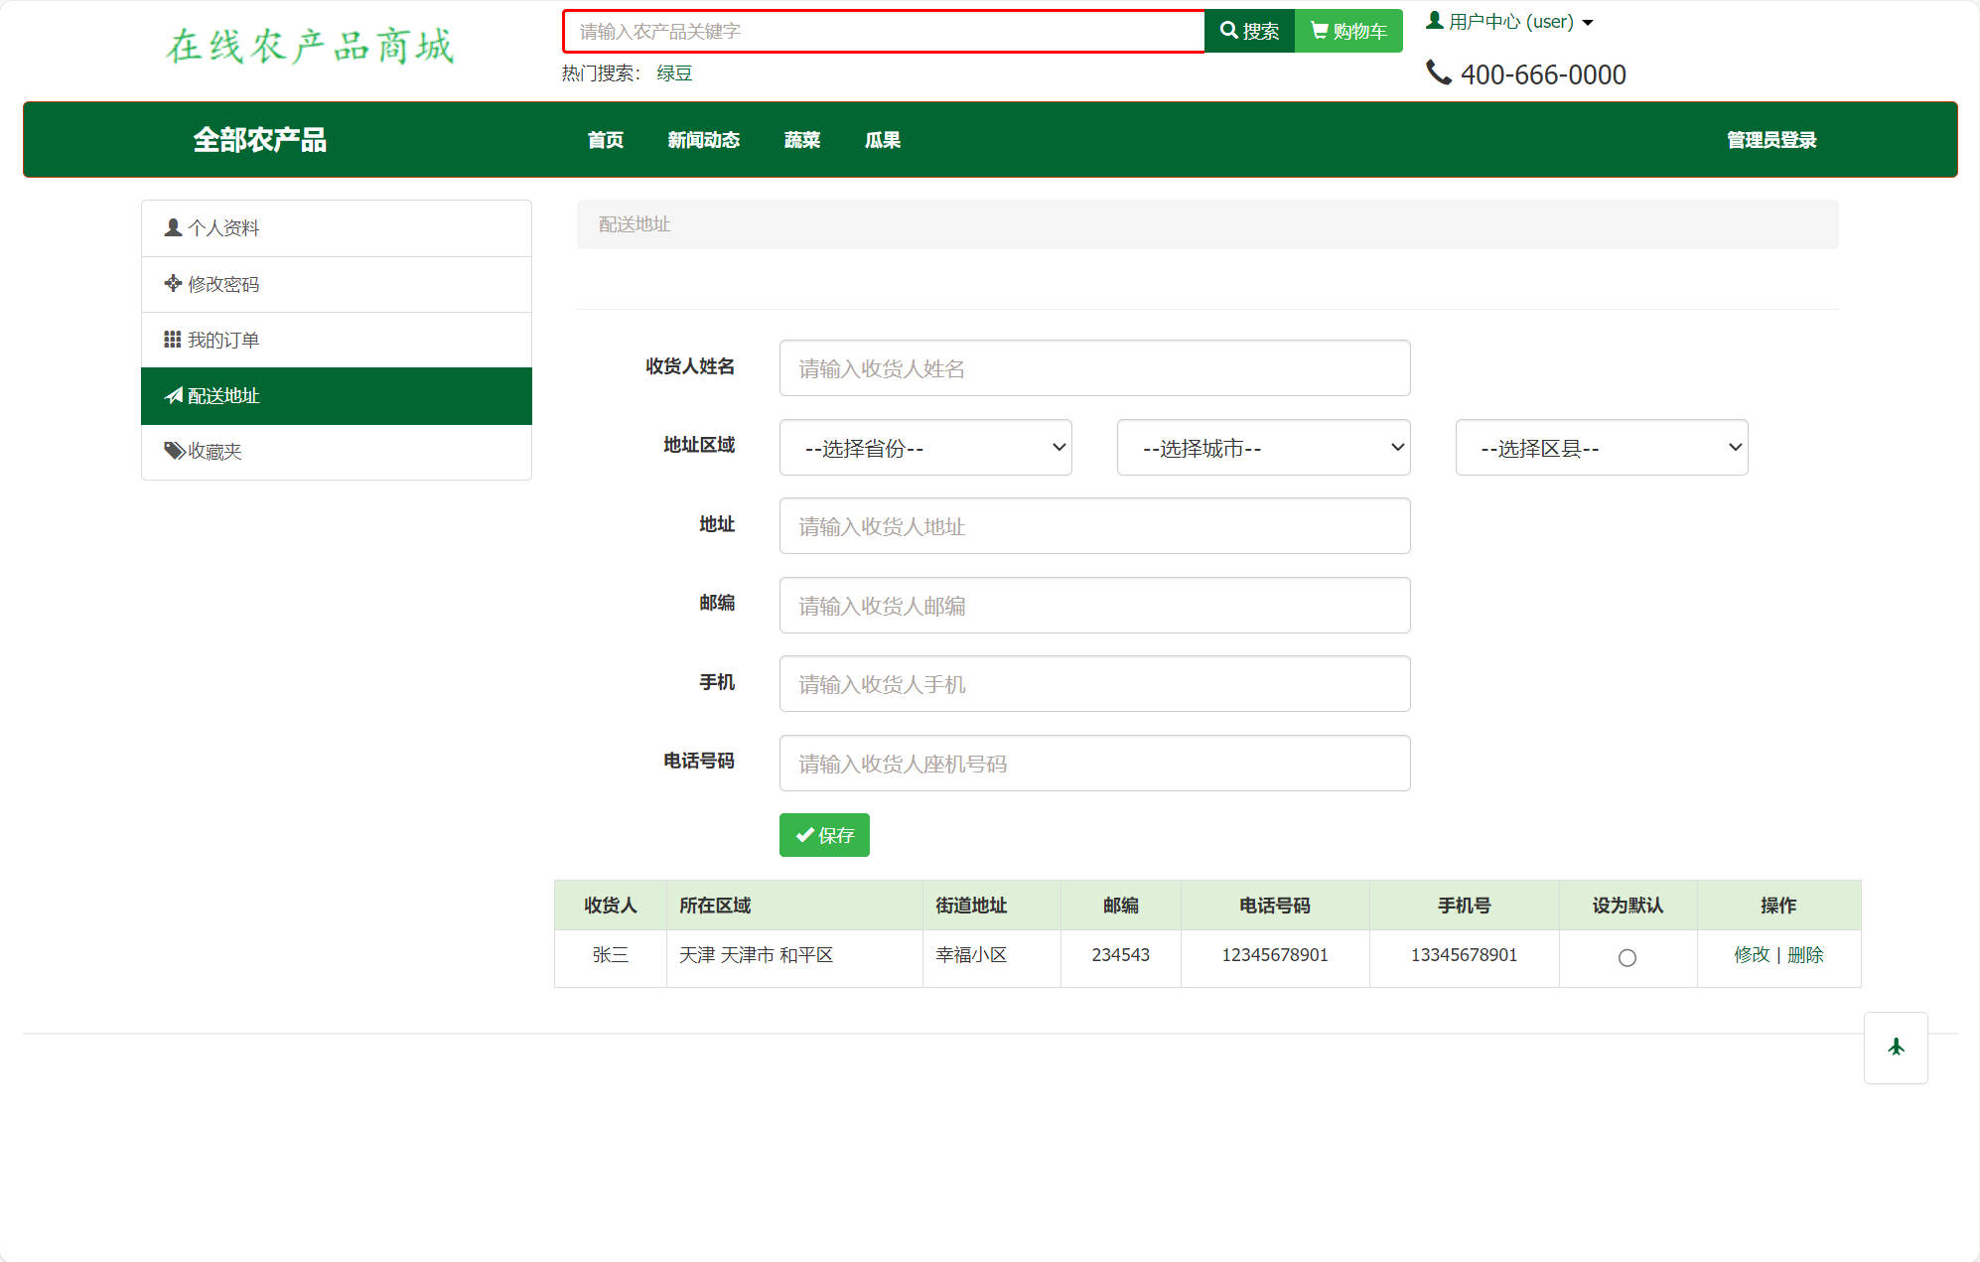Screen dimensions: 1980x1262
Task: Click the grid icon on 我的订单
Action: tap(171, 340)
